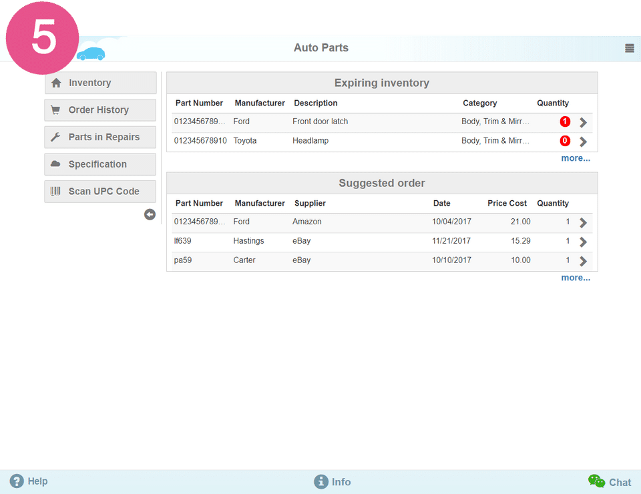The height and width of the screenshot is (494, 641).
Task: Click price 21.00
Action: [x=520, y=222]
